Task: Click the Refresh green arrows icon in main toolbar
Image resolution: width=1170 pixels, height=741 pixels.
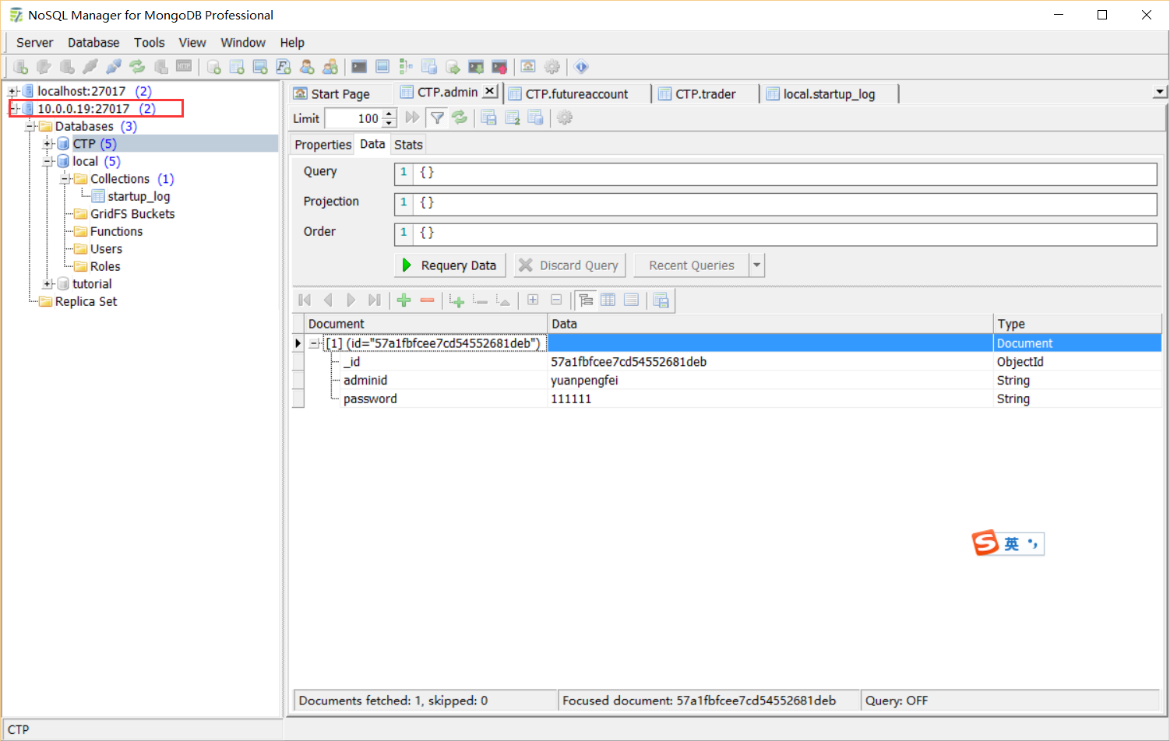Action: pos(137,67)
